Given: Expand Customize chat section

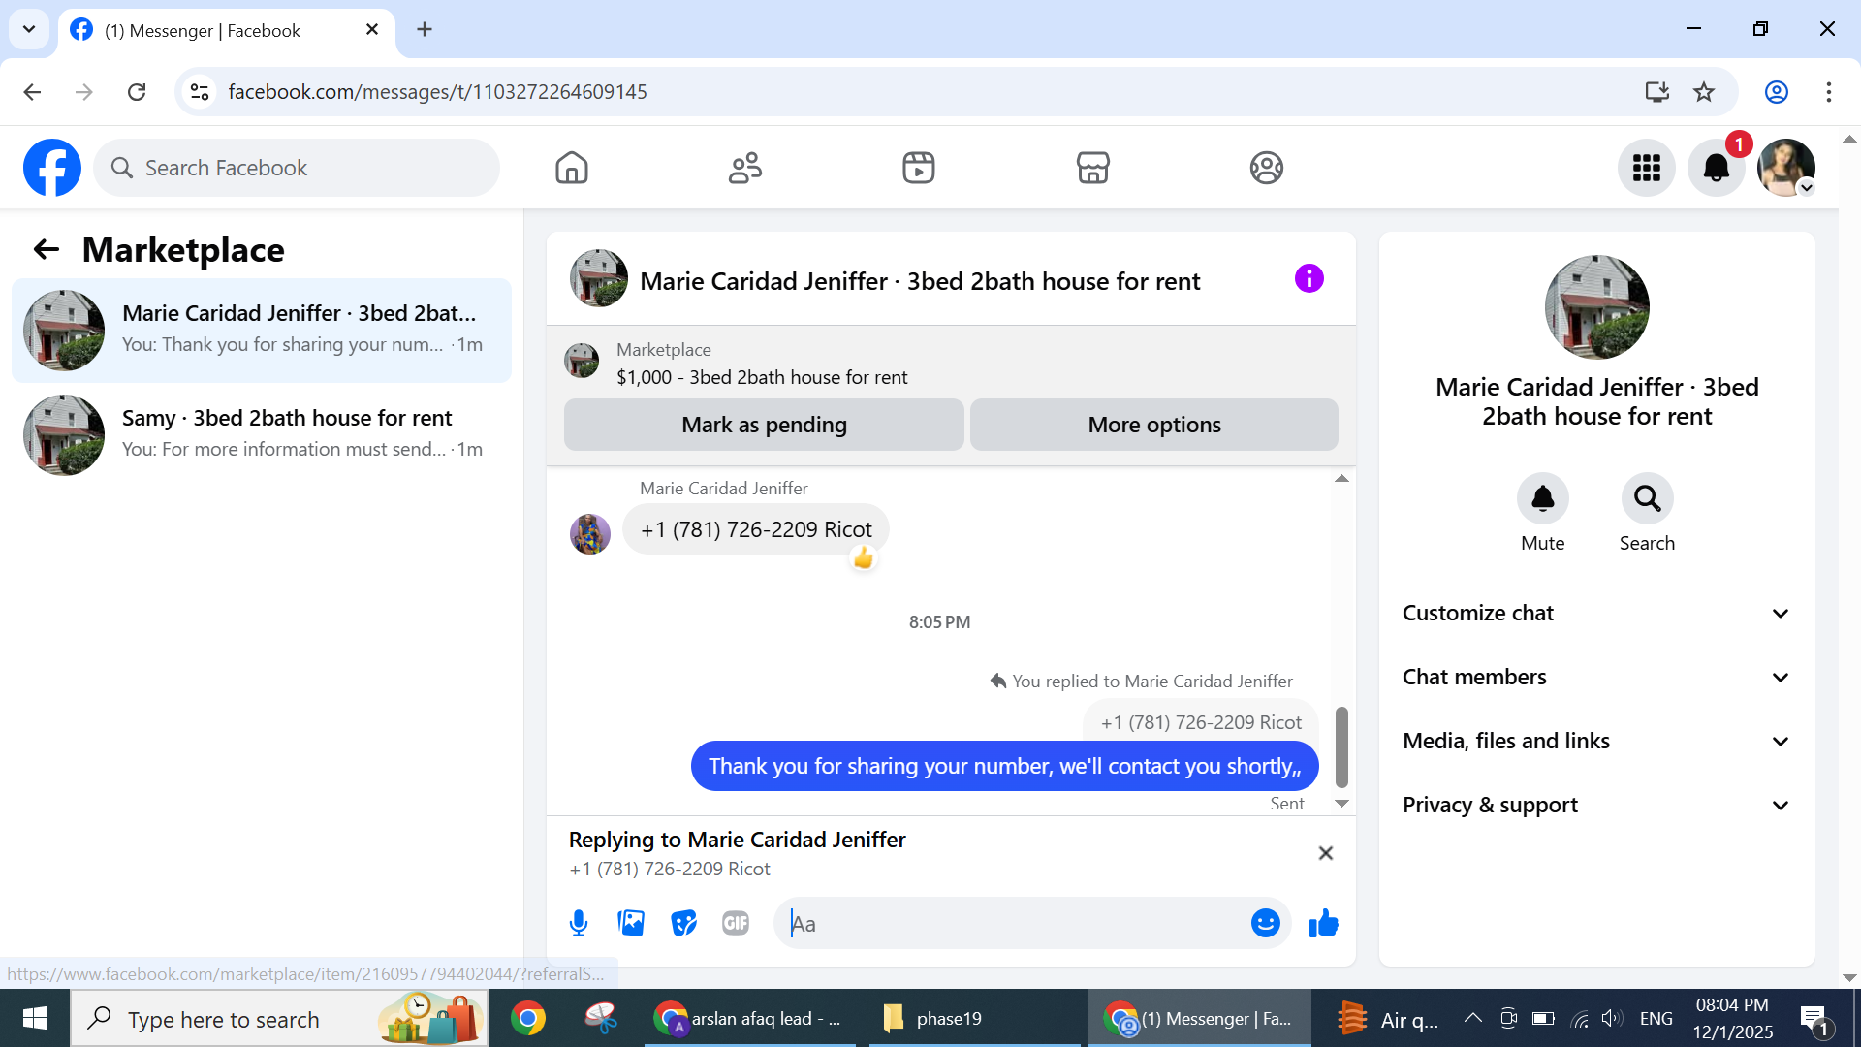Looking at the screenshot, I should [1596, 613].
